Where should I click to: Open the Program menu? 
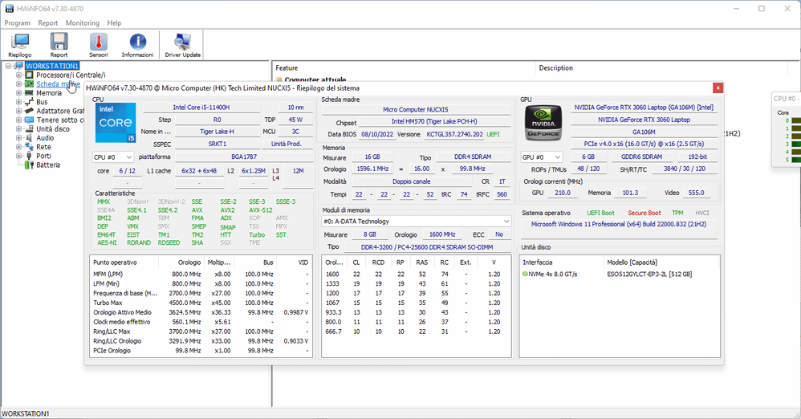pyautogui.click(x=17, y=23)
